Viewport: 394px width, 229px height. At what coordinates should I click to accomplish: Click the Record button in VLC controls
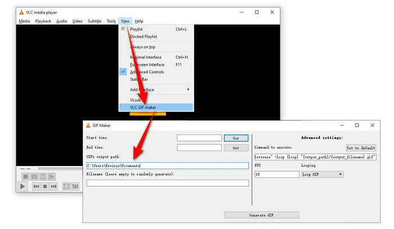(25, 177)
